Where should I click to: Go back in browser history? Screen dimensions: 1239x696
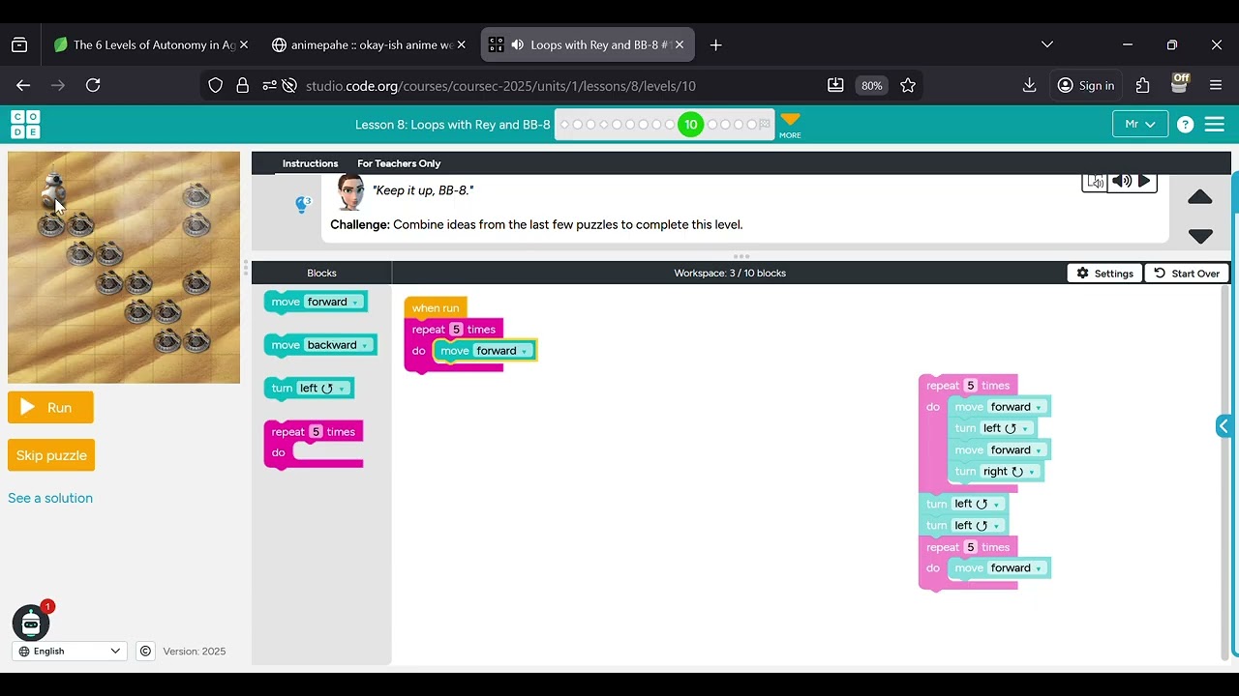(x=23, y=85)
